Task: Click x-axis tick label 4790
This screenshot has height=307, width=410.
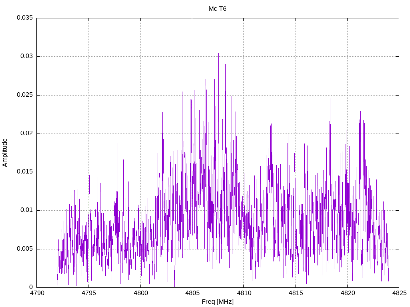Action: 37,293
